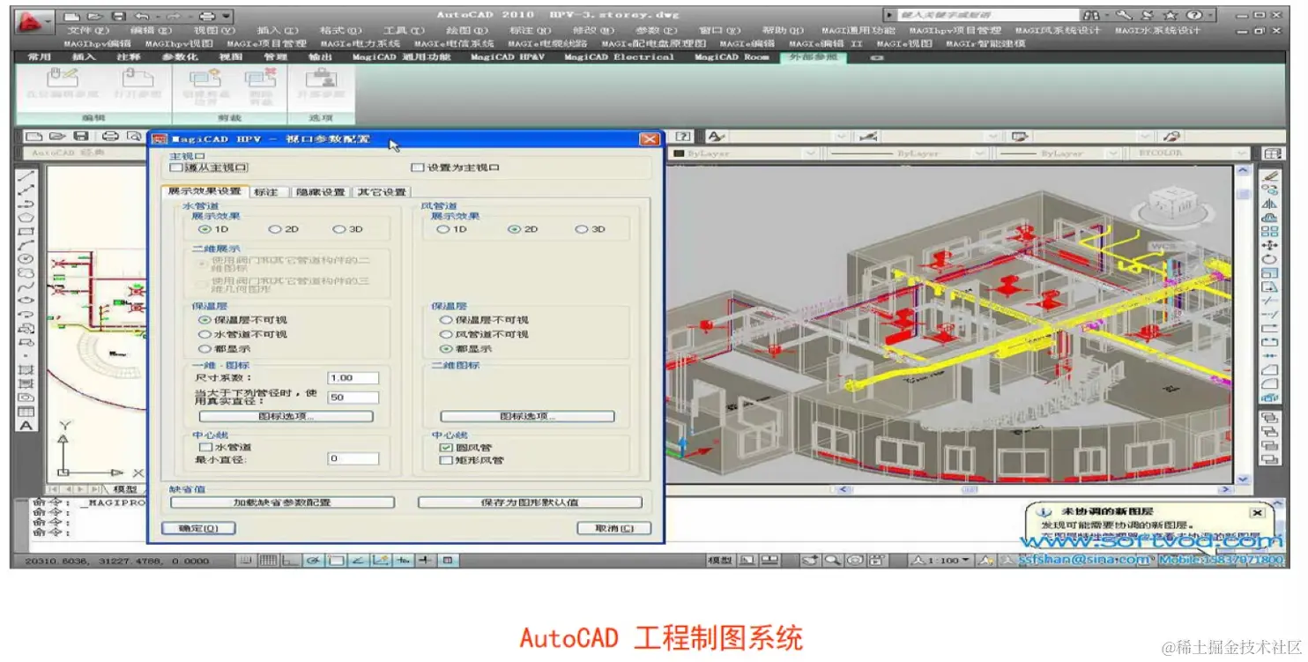Click the star favorites icon in title bar
Viewport: 1308px width, 662px height.
point(1171,16)
